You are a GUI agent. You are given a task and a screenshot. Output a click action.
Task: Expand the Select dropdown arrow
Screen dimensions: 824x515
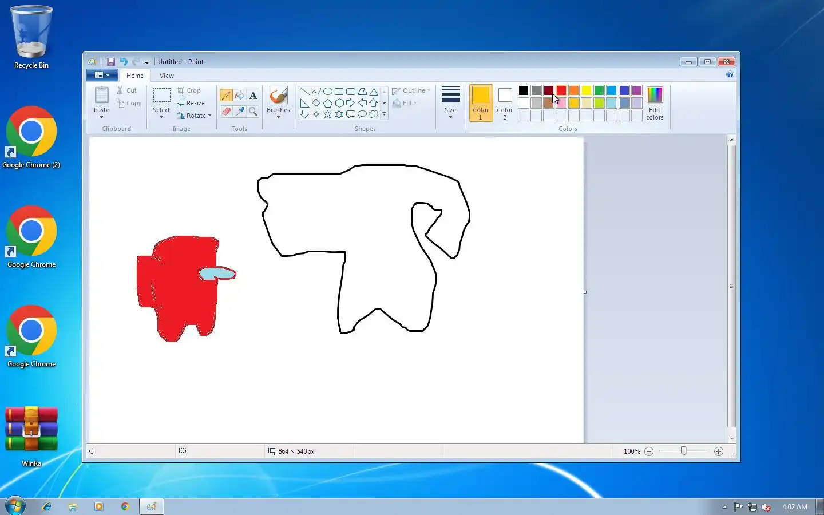[x=161, y=117]
